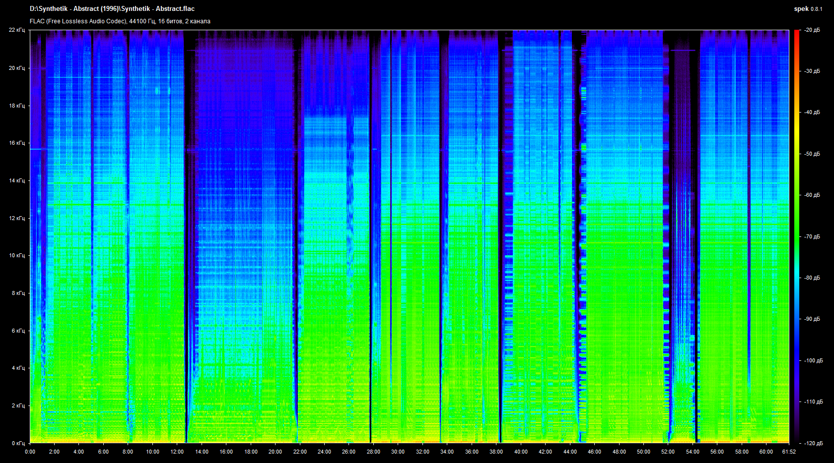The image size is (834, 463).
Task: Click the file path title text
Action: 112,9
